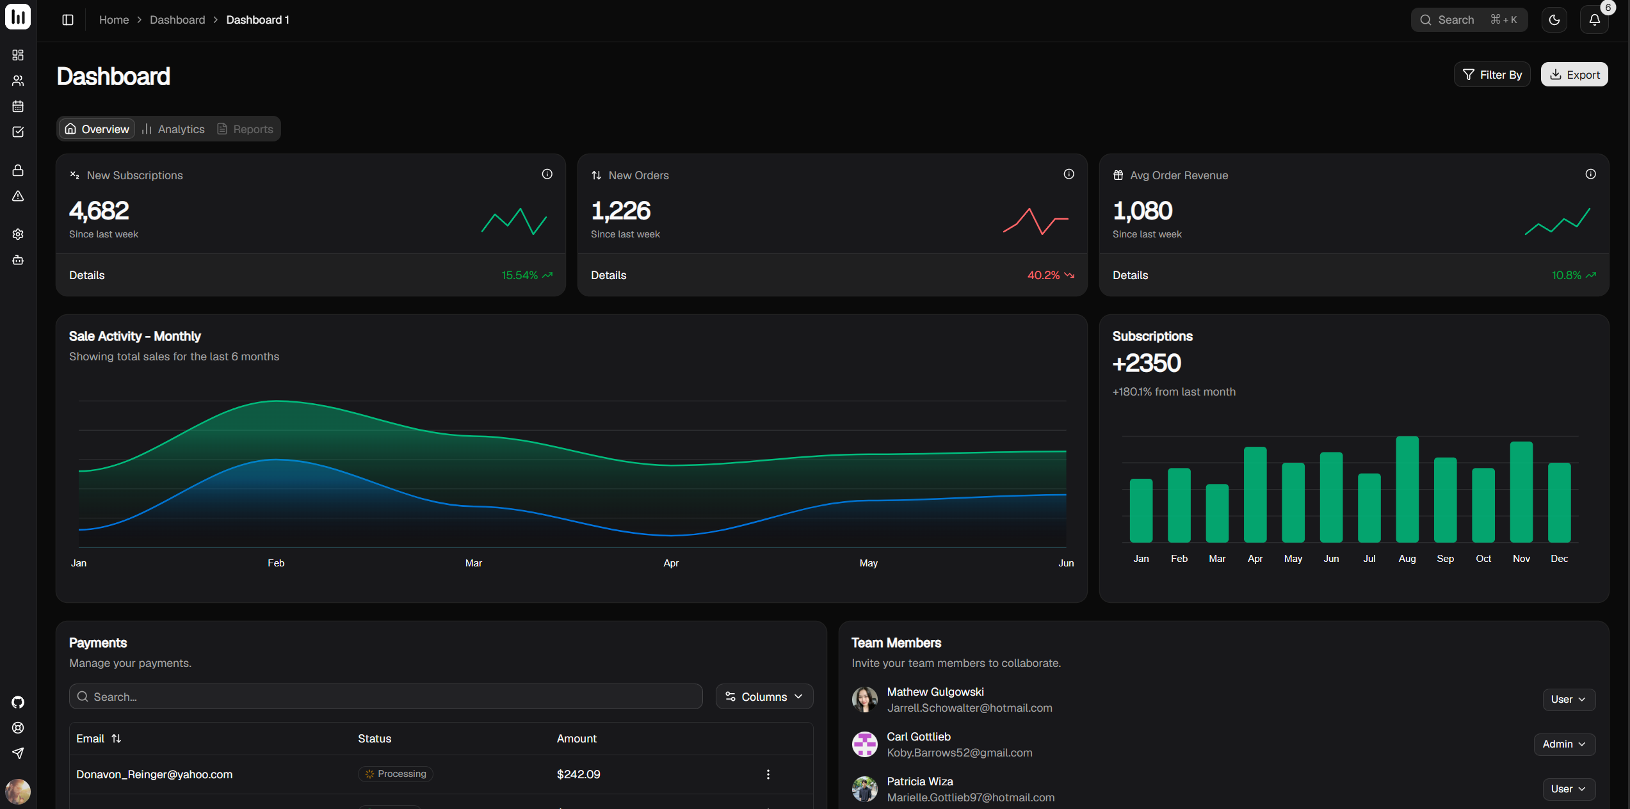Click the Filter By button
This screenshot has height=809, width=1630.
pos(1492,75)
